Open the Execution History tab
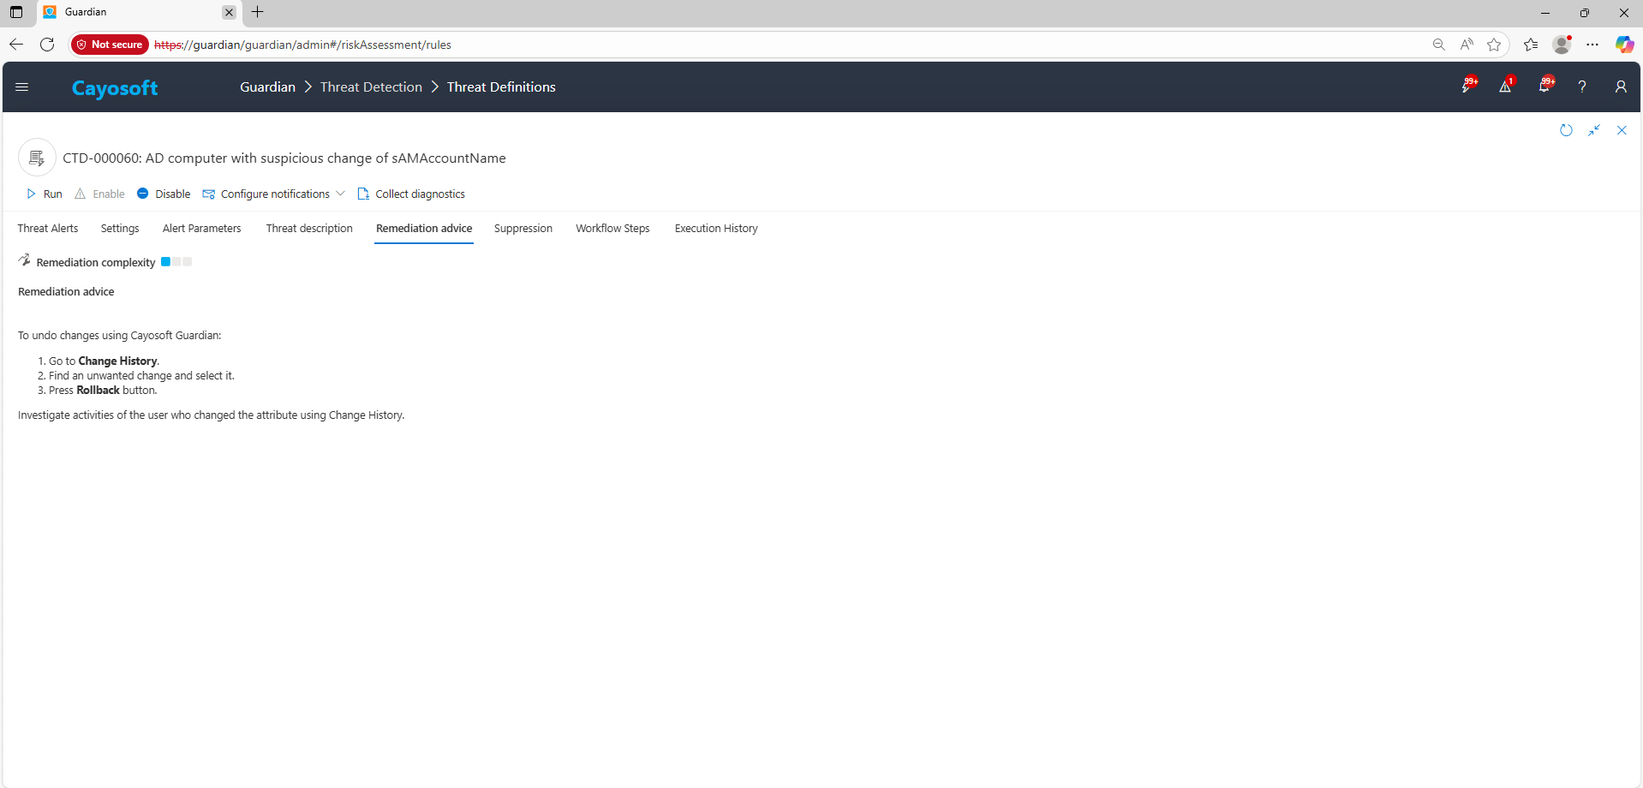The width and height of the screenshot is (1643, 788). coord(715,229)
